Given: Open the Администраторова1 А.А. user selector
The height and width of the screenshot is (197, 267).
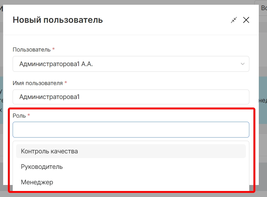Looking at the screenshot, I should [x=126, y=64].
